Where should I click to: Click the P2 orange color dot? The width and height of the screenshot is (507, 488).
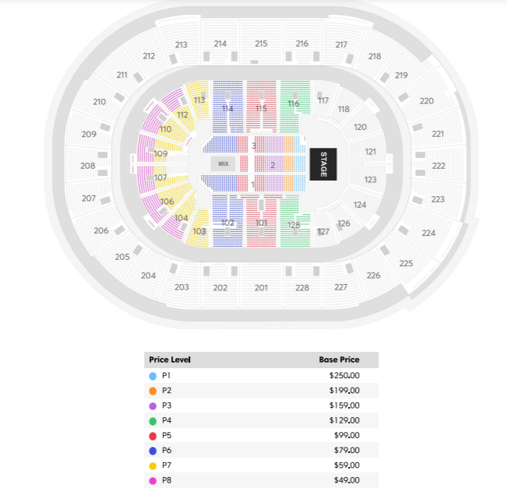pos(153,391)
